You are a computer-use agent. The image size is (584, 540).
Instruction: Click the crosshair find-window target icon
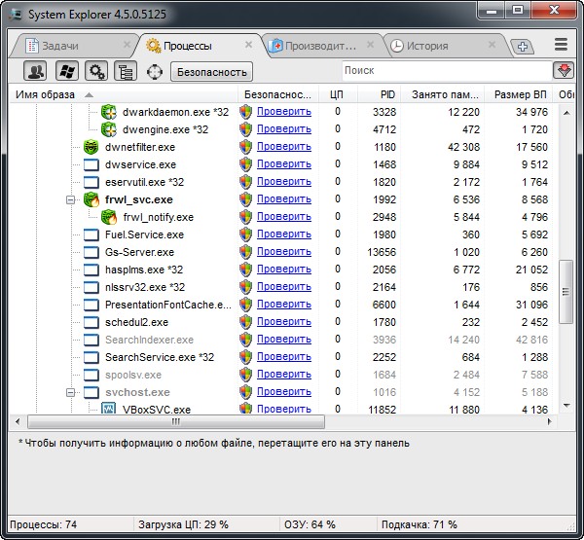click(x=154, y=71)
